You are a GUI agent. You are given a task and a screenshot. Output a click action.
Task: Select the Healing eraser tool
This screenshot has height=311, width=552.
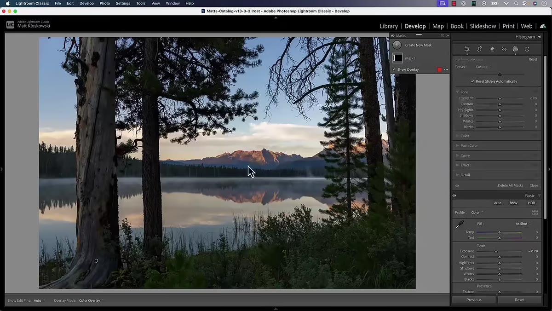pos(492,49)
